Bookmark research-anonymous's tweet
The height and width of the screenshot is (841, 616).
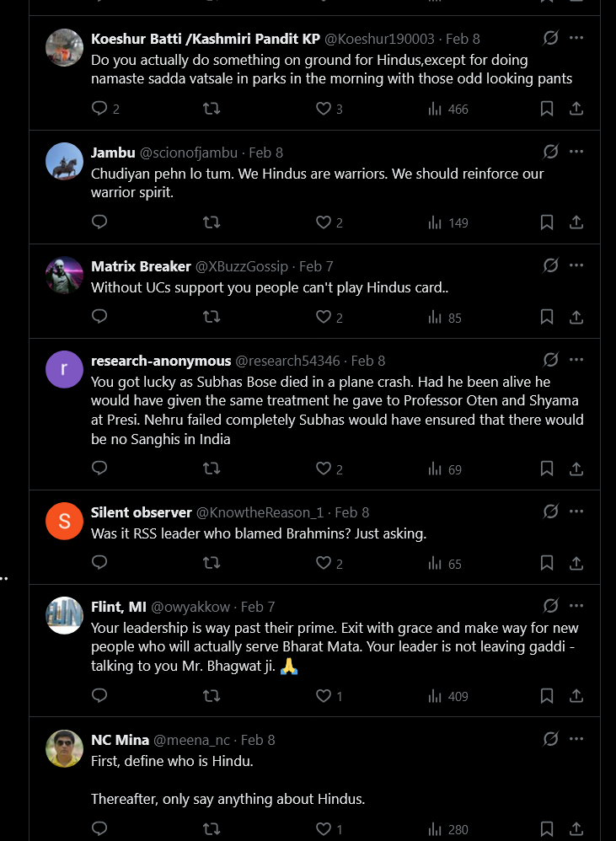tap(546, 469)
